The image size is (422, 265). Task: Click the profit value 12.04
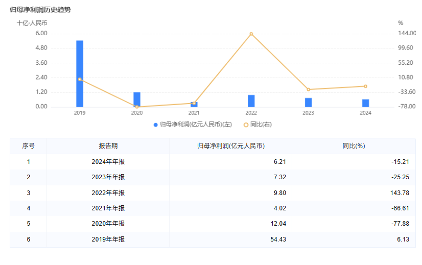[x=278, y=224]
